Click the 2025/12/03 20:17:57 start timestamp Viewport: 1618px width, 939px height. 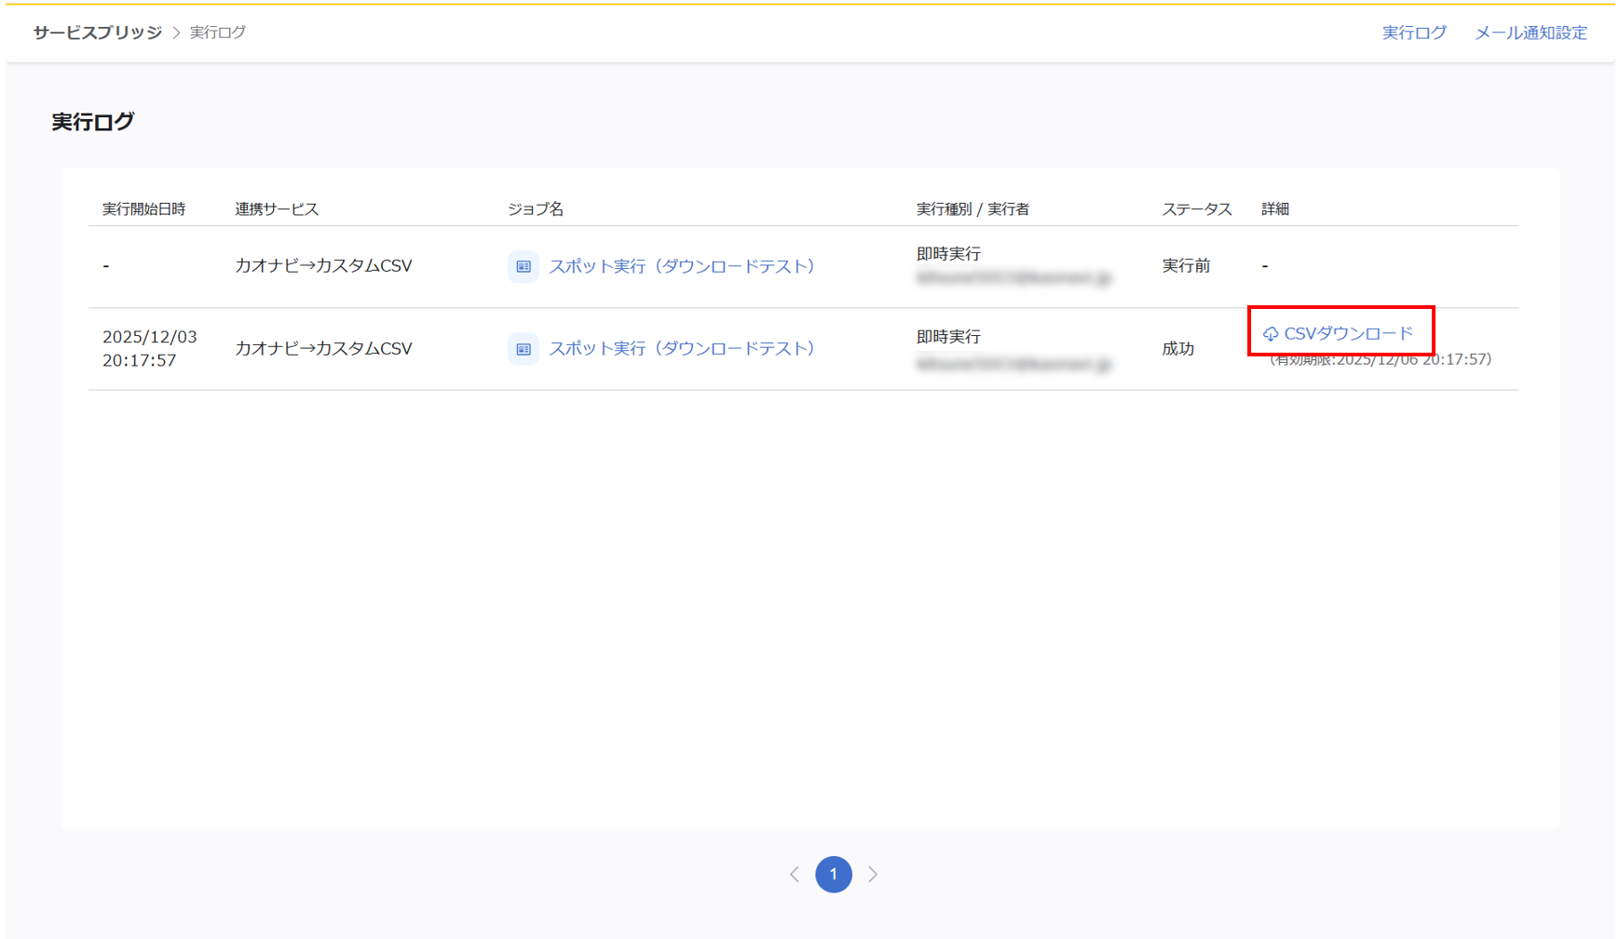click(149, 349)
